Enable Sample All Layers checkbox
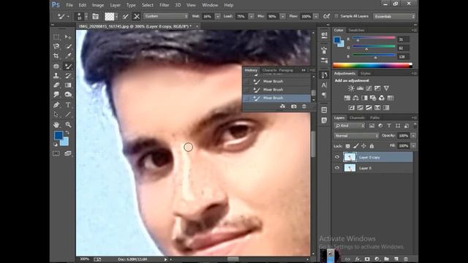 (336, 16)
